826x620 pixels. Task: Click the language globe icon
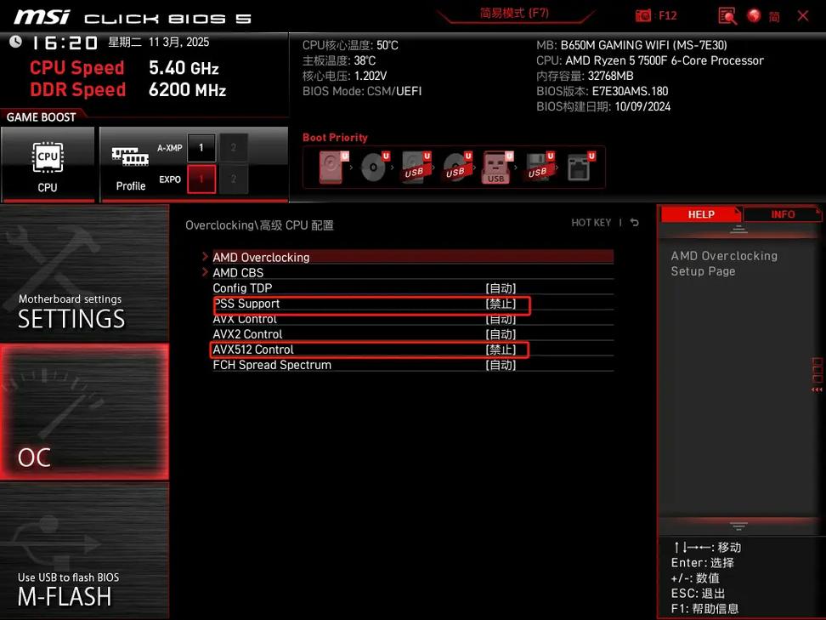tap(753, 15)
